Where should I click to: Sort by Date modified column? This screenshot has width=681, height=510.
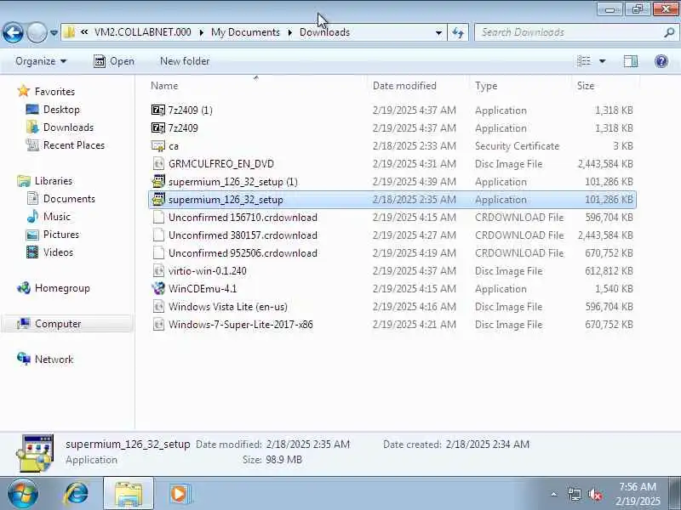[405, 86]
